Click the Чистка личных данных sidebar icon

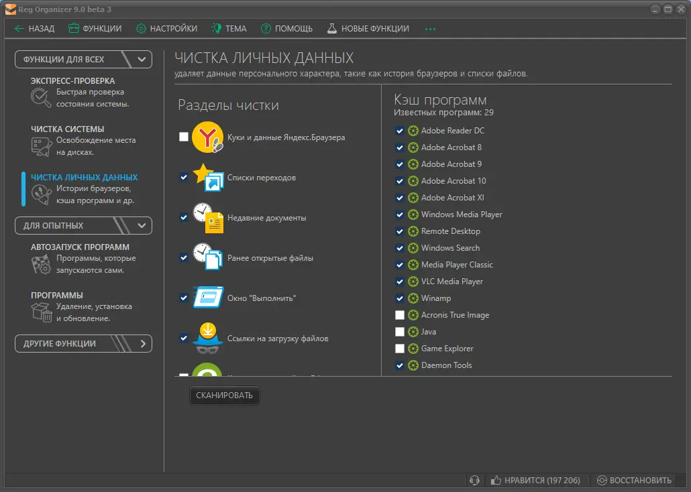[42, 194]
